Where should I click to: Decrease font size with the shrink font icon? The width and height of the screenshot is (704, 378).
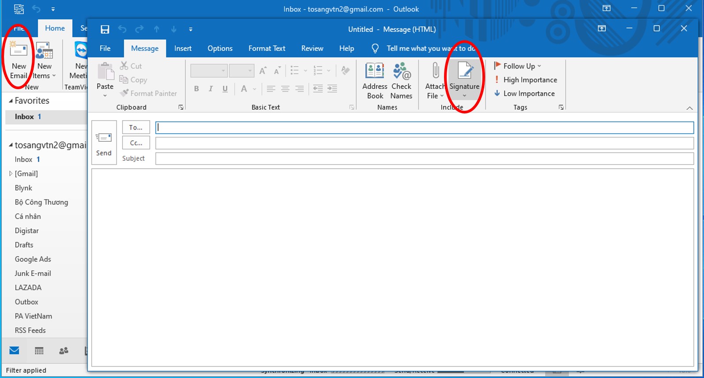pos(277,71)
